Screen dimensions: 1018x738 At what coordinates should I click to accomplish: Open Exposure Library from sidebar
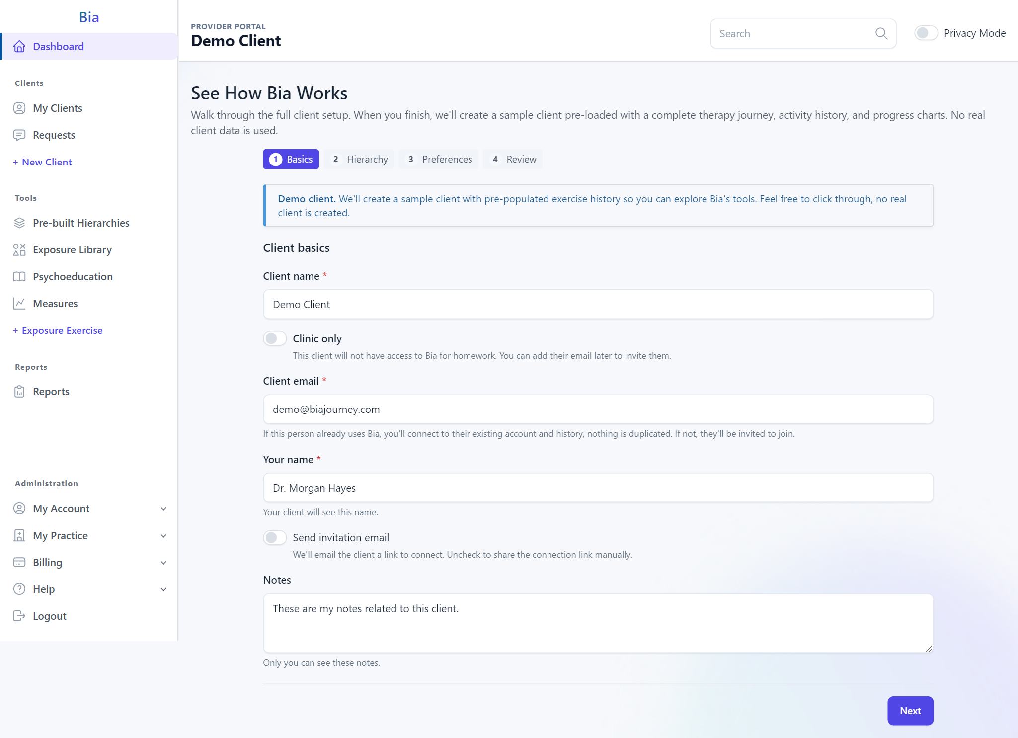point(89,249)
